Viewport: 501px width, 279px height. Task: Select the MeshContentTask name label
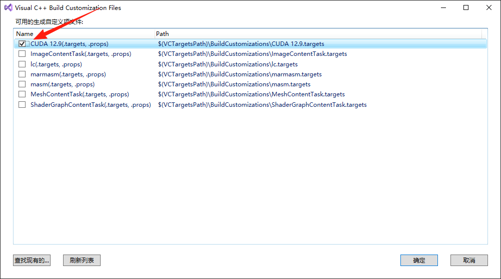(x=80, y=94)
